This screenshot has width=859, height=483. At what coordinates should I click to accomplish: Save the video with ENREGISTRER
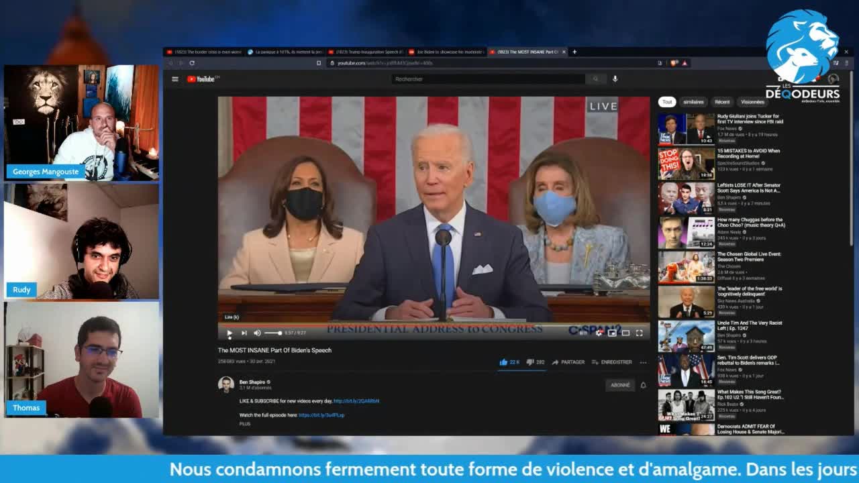click(611, 362)
